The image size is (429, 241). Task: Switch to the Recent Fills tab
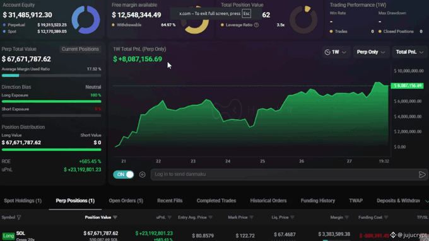170,201
